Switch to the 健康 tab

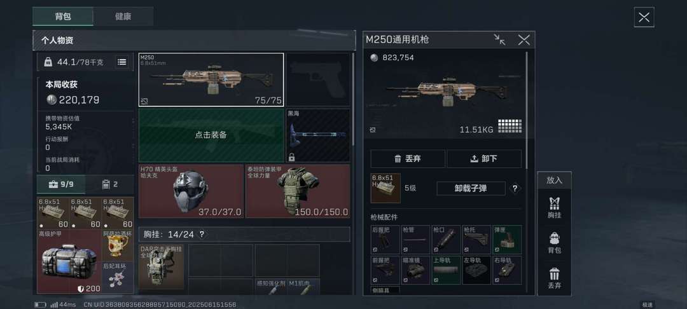tap(123, 17)
